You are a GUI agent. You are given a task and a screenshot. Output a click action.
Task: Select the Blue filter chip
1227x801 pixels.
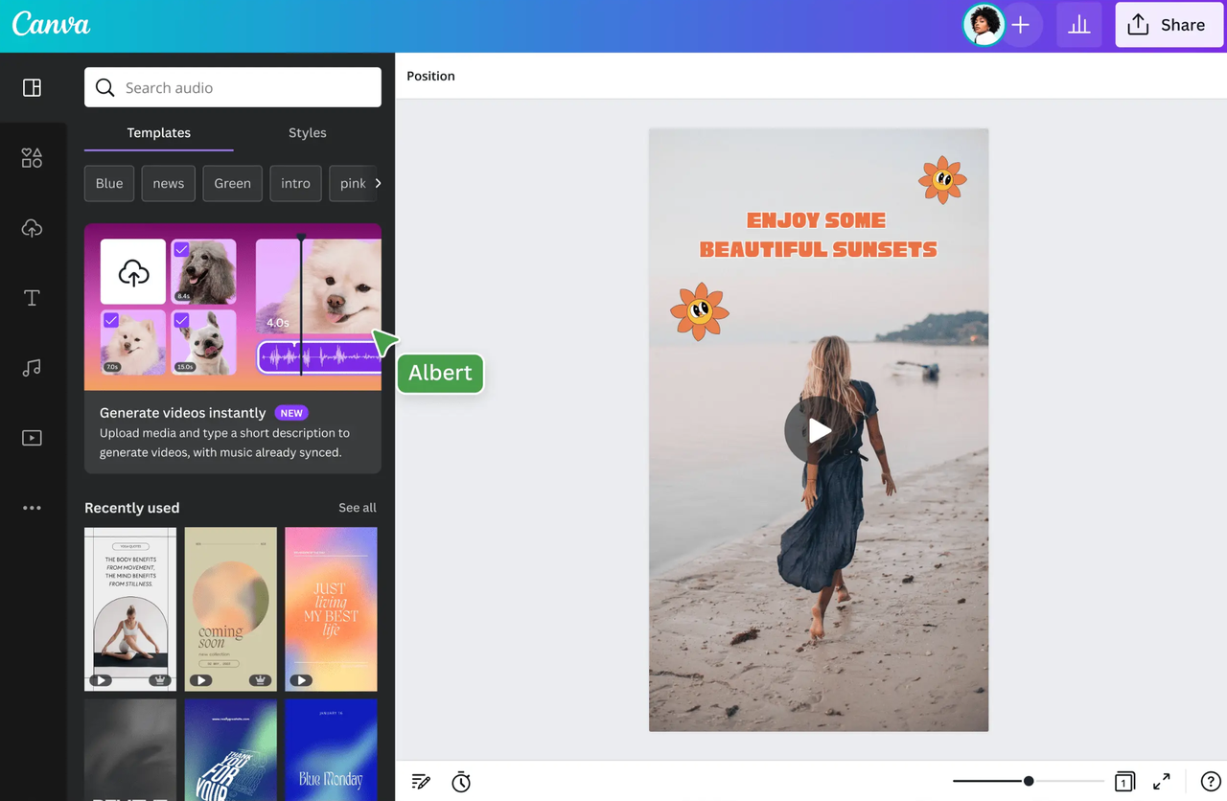click(109, 183)
